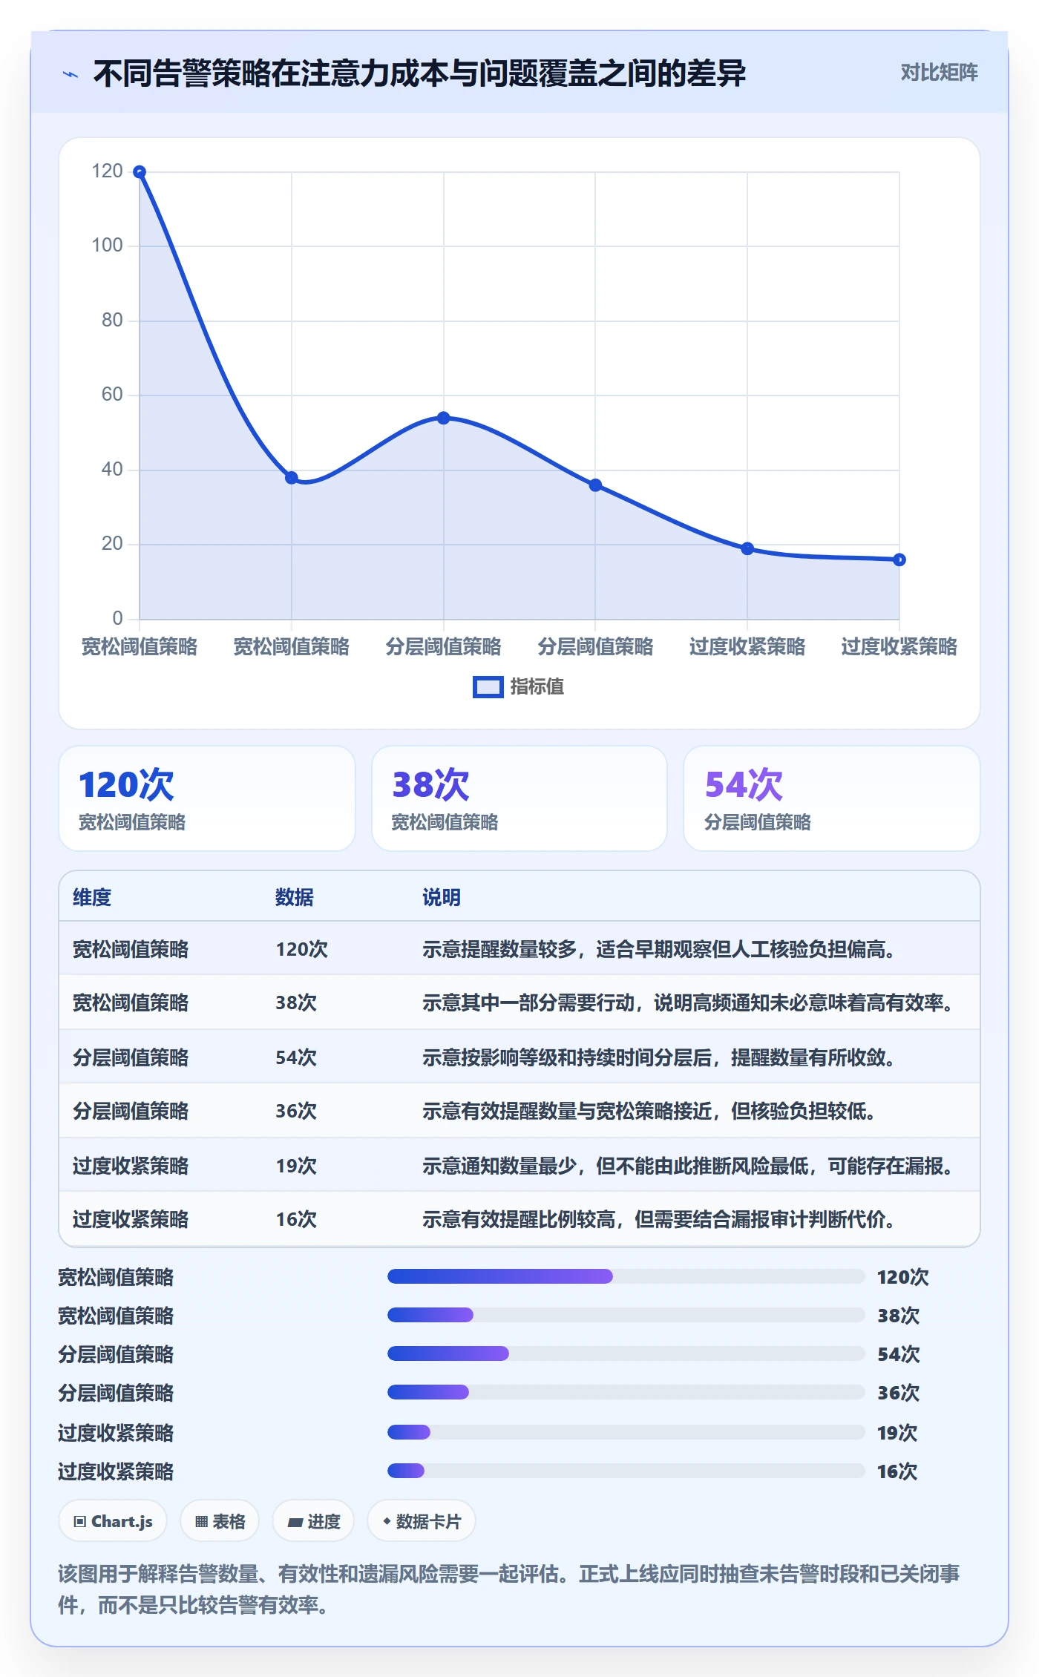Screen dimensions: 1039x1677
Task: Click the chart data point at 38
Action: [x=292, y=478]
